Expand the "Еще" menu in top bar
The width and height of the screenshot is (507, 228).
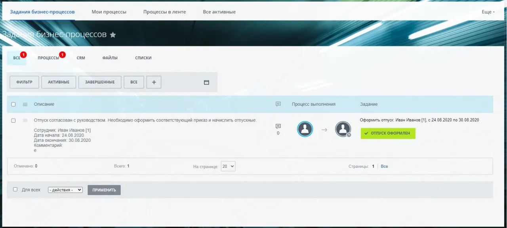tap(488, 12)
